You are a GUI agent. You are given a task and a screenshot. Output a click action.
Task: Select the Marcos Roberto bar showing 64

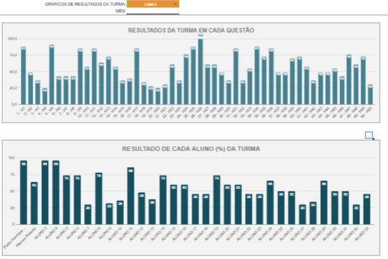[x=34, y=195]
